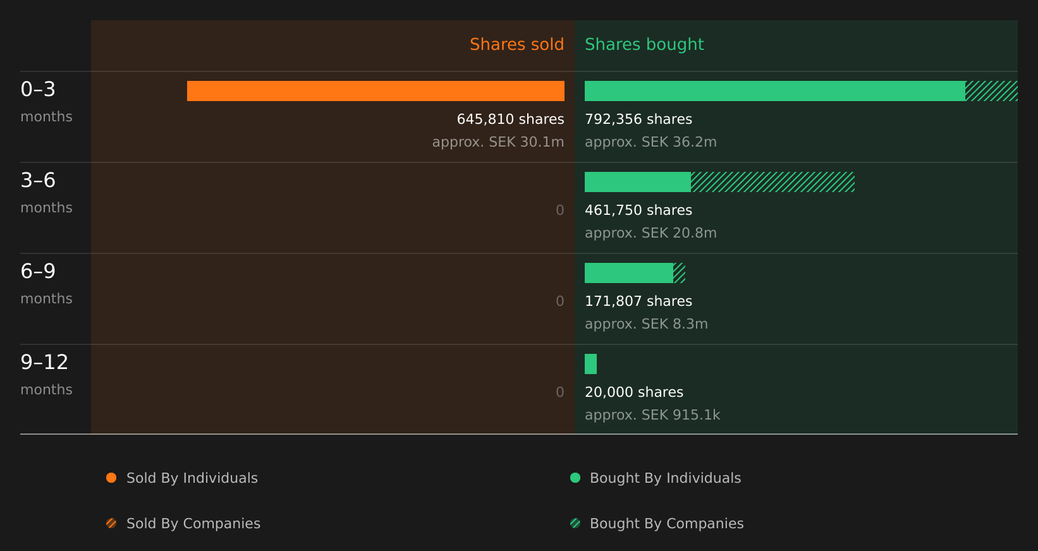Click the Shares sold column header
This screenshot has width=1038, height=551.
[516, 44]
